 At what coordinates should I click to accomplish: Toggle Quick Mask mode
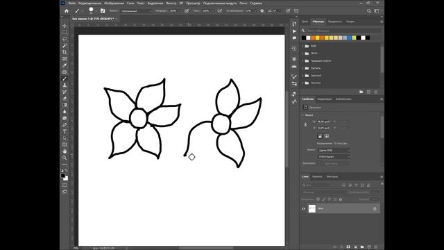(x=65, y=185)
